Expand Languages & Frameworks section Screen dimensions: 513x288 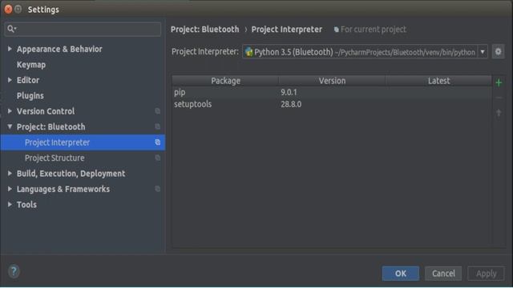click(10, 189)
